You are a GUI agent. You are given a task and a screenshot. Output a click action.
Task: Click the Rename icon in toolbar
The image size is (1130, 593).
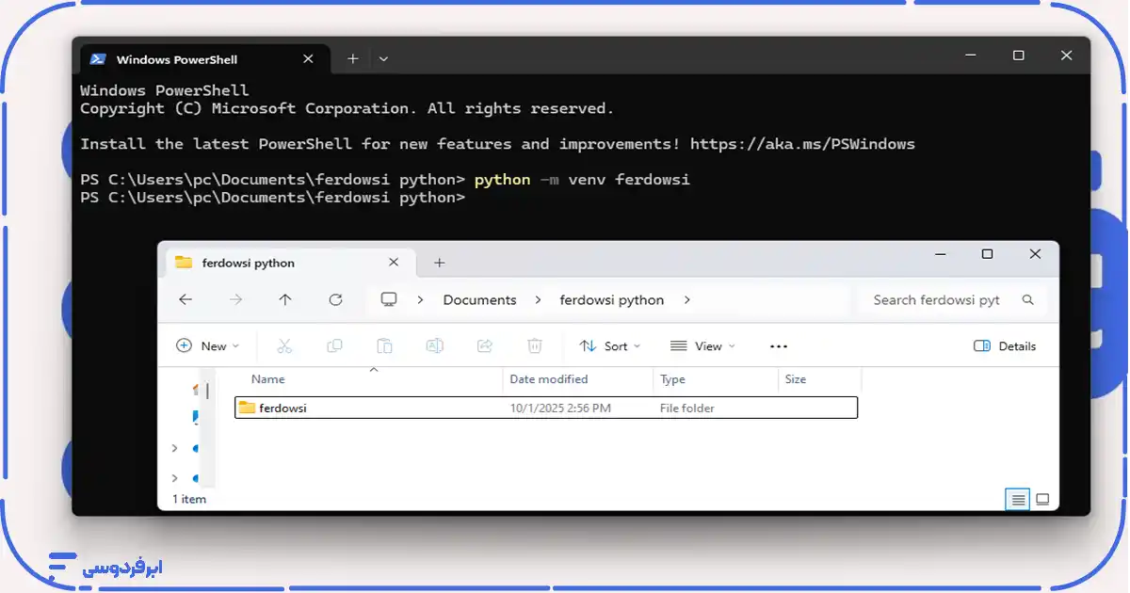(434, 346)
